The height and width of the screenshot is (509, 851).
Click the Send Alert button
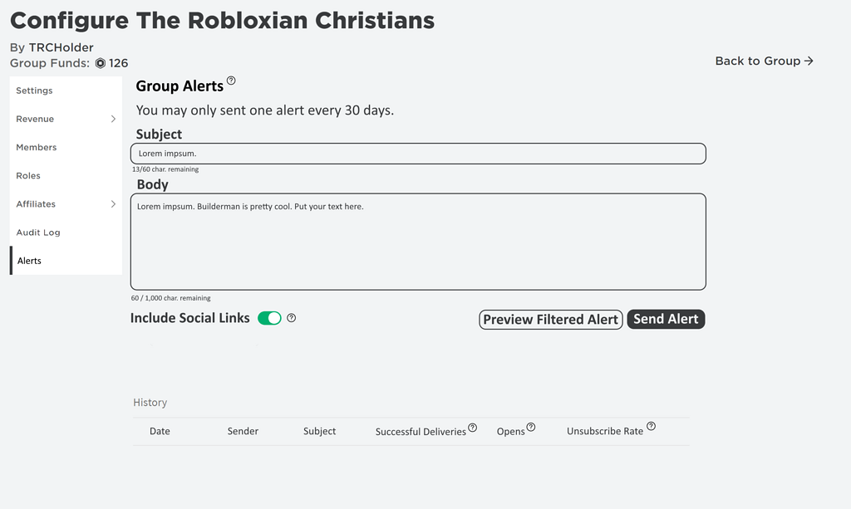point(666,319)
